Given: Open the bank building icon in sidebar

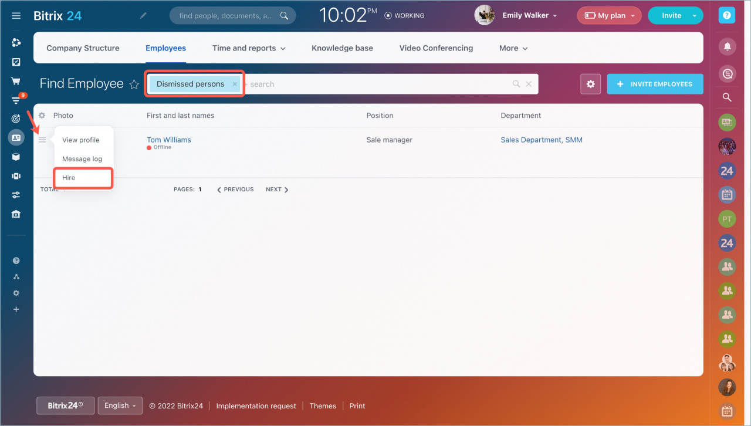Looking at the screenshot, I should pos(16,214).
